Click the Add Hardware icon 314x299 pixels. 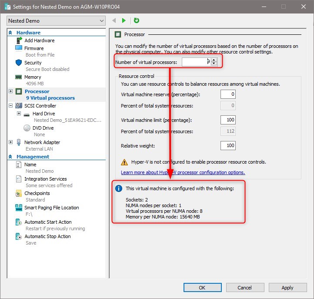point(19,40)
